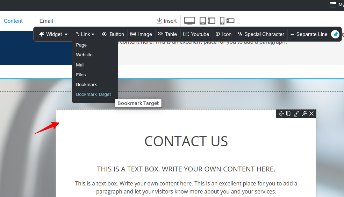Remove block with the X icon
The height and width of the screenshot is (197, 344).
[311, 113]
